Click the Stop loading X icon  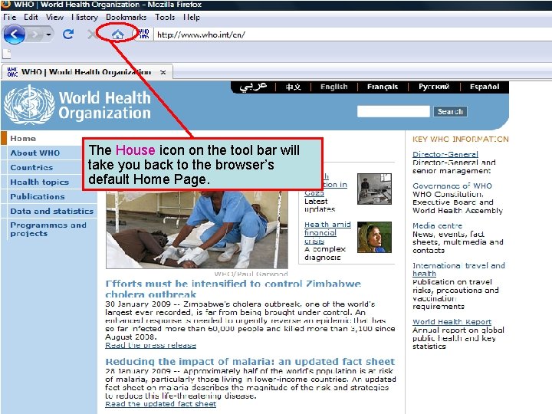pyautogui.click(x=91, y=34)
